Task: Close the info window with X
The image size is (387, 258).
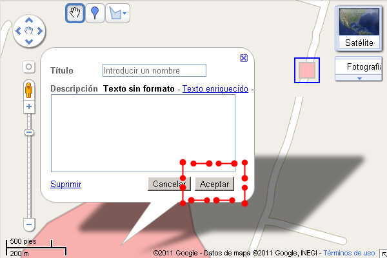Action: click(244, 58)
